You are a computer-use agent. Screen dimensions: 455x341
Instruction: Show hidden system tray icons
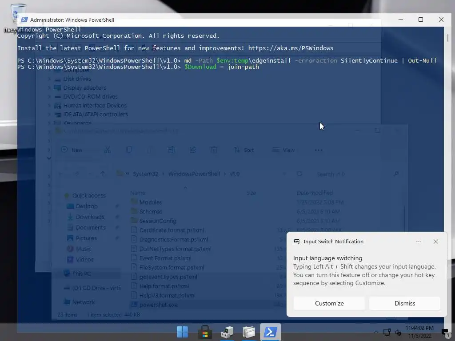(x=376, y=332)
